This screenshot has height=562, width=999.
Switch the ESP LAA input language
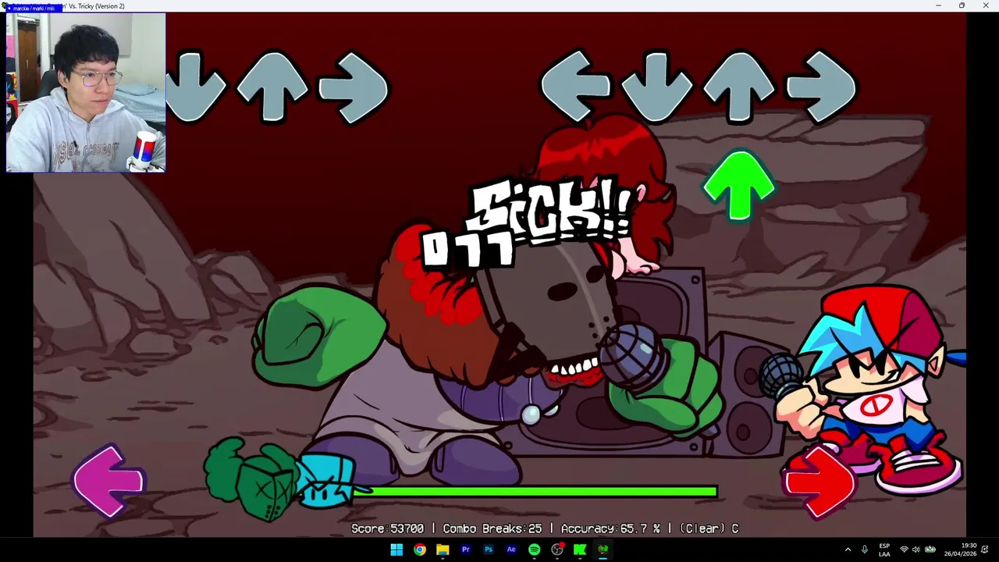click(884, 550)
